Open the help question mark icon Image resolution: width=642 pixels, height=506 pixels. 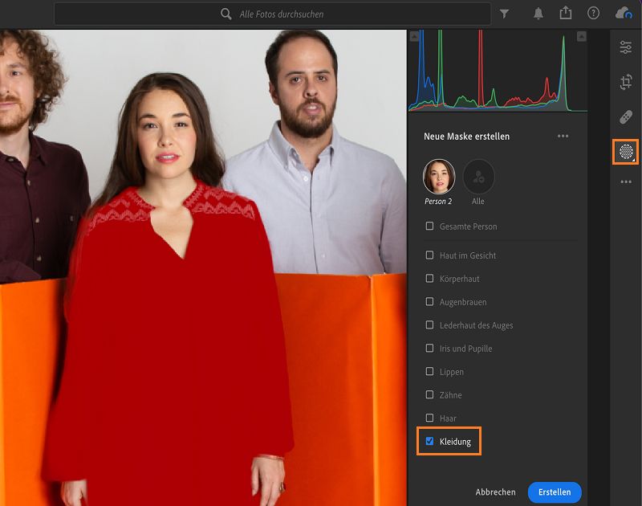click(593, 13)
